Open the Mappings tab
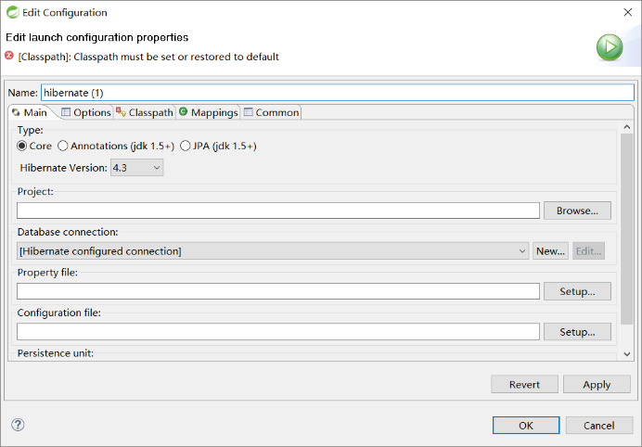 coord(209,112)
